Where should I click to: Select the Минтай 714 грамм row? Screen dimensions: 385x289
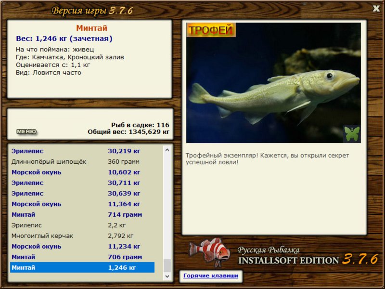tap(82, 214)
